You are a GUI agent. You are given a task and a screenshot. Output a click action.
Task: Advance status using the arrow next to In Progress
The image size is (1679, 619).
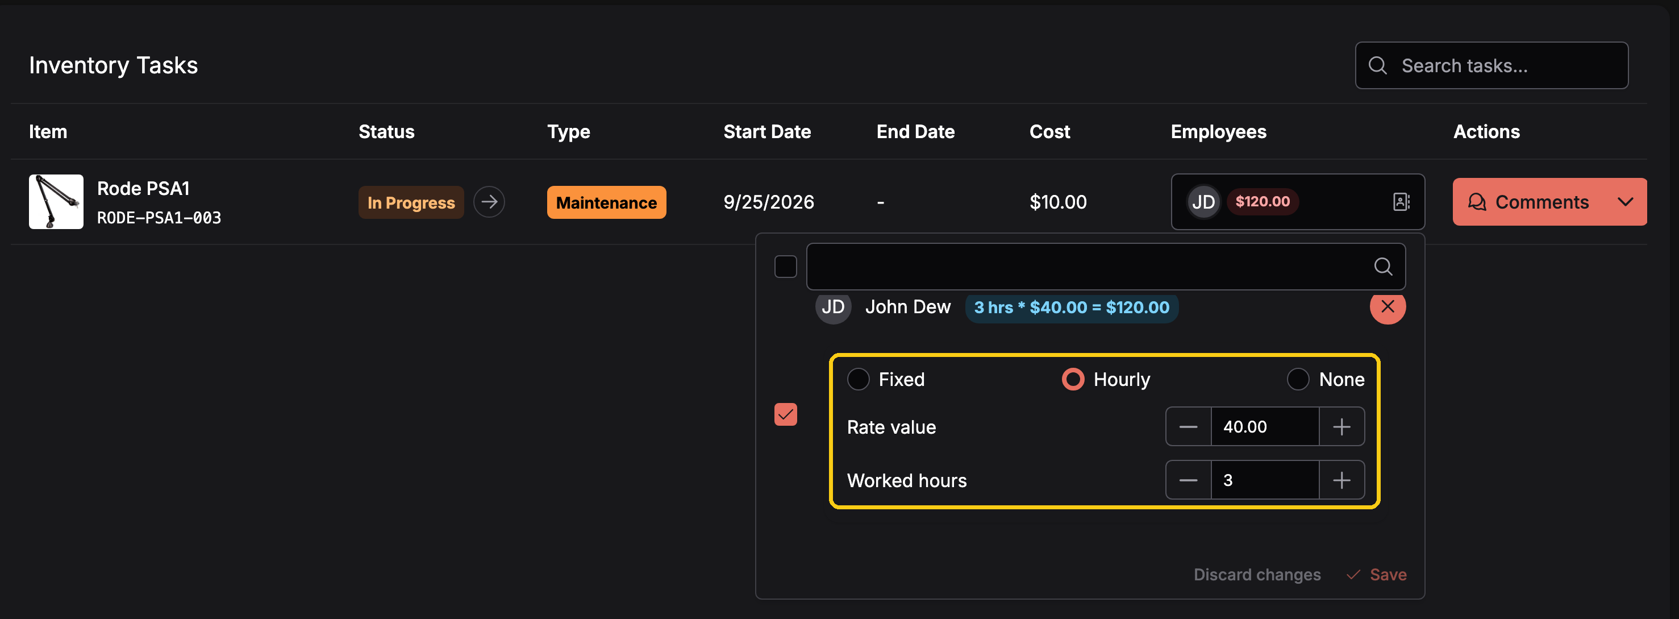(x=489, y=202)
